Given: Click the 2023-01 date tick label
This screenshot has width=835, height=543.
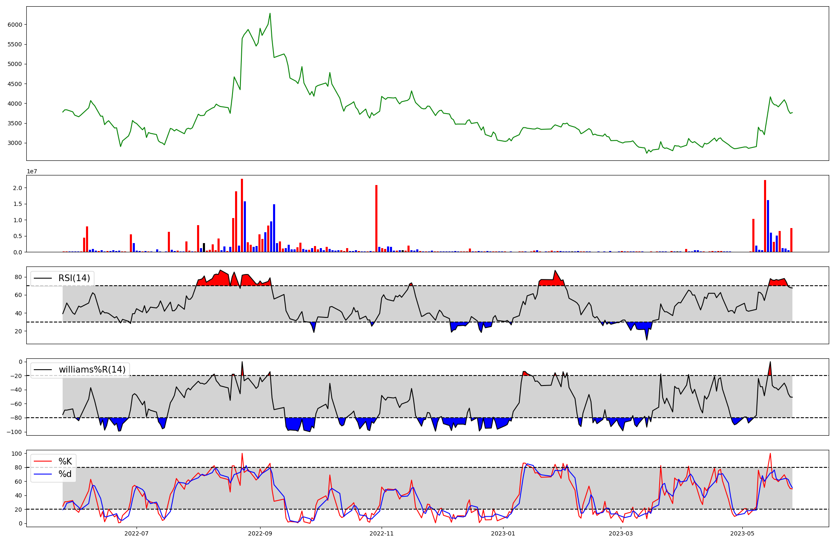Looking at the screenshot, I should click(x=503, y=533).
